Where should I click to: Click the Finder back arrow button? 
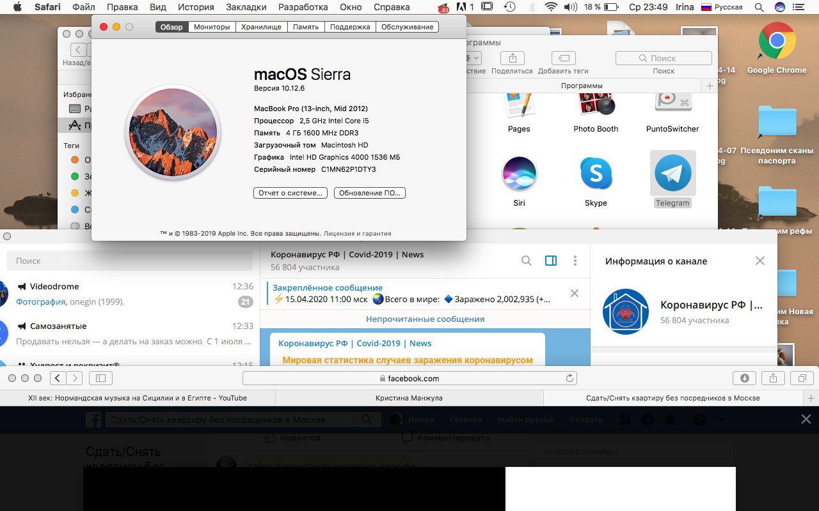click(x=78, y=50)
